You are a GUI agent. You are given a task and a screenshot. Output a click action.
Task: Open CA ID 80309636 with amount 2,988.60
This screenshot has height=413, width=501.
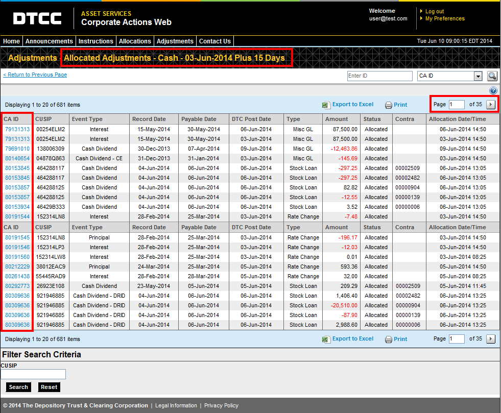(x=17, y=325)
